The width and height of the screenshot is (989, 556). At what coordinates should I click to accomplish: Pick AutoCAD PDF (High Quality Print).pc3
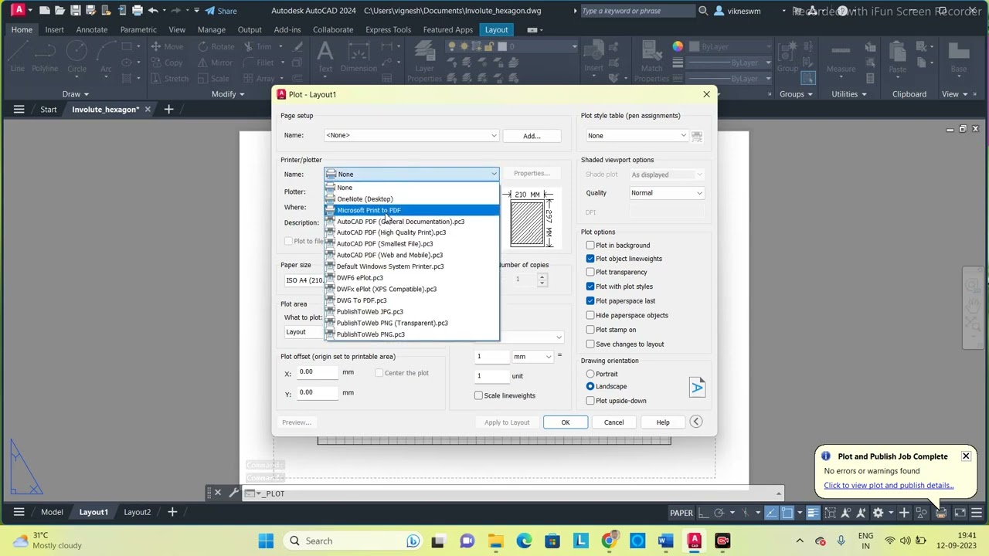click(411, 232)
